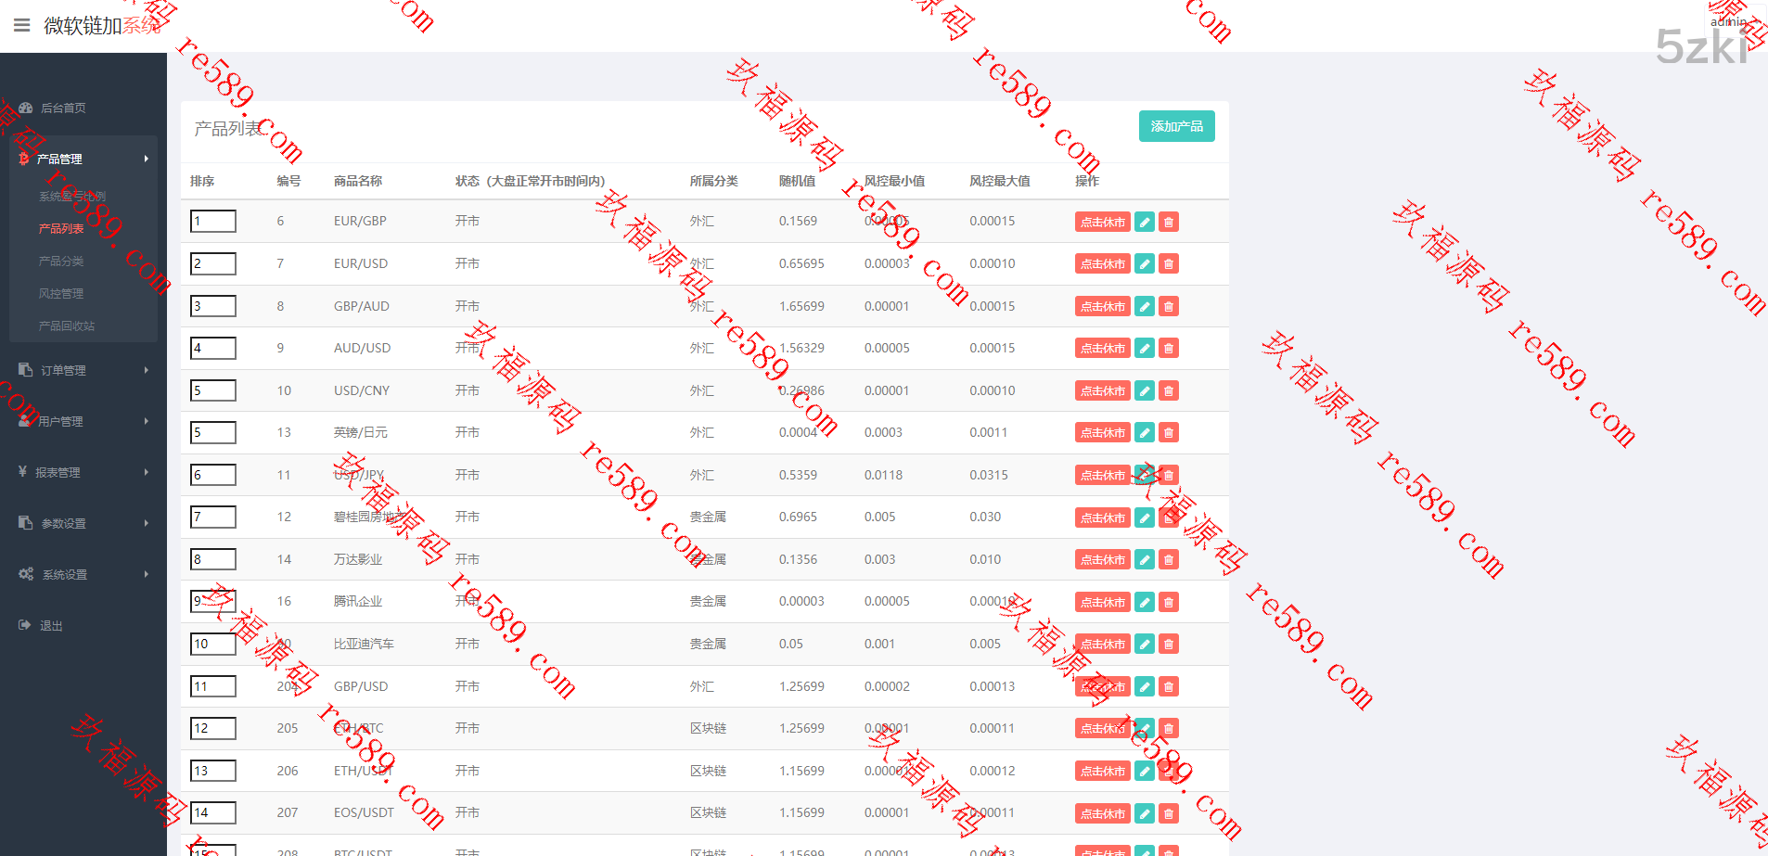Expand the 用户管理 sidebar section
This screenshot has width=1768, height=856.
click(x=83, y=421)
